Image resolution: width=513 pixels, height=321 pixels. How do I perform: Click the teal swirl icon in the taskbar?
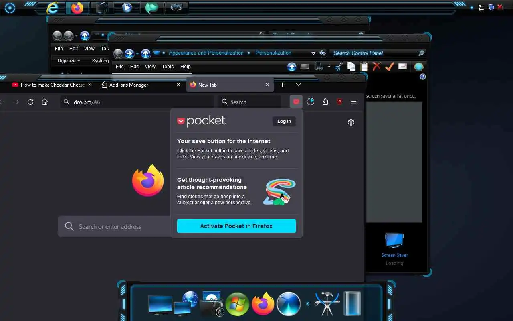tap(152, 8)
